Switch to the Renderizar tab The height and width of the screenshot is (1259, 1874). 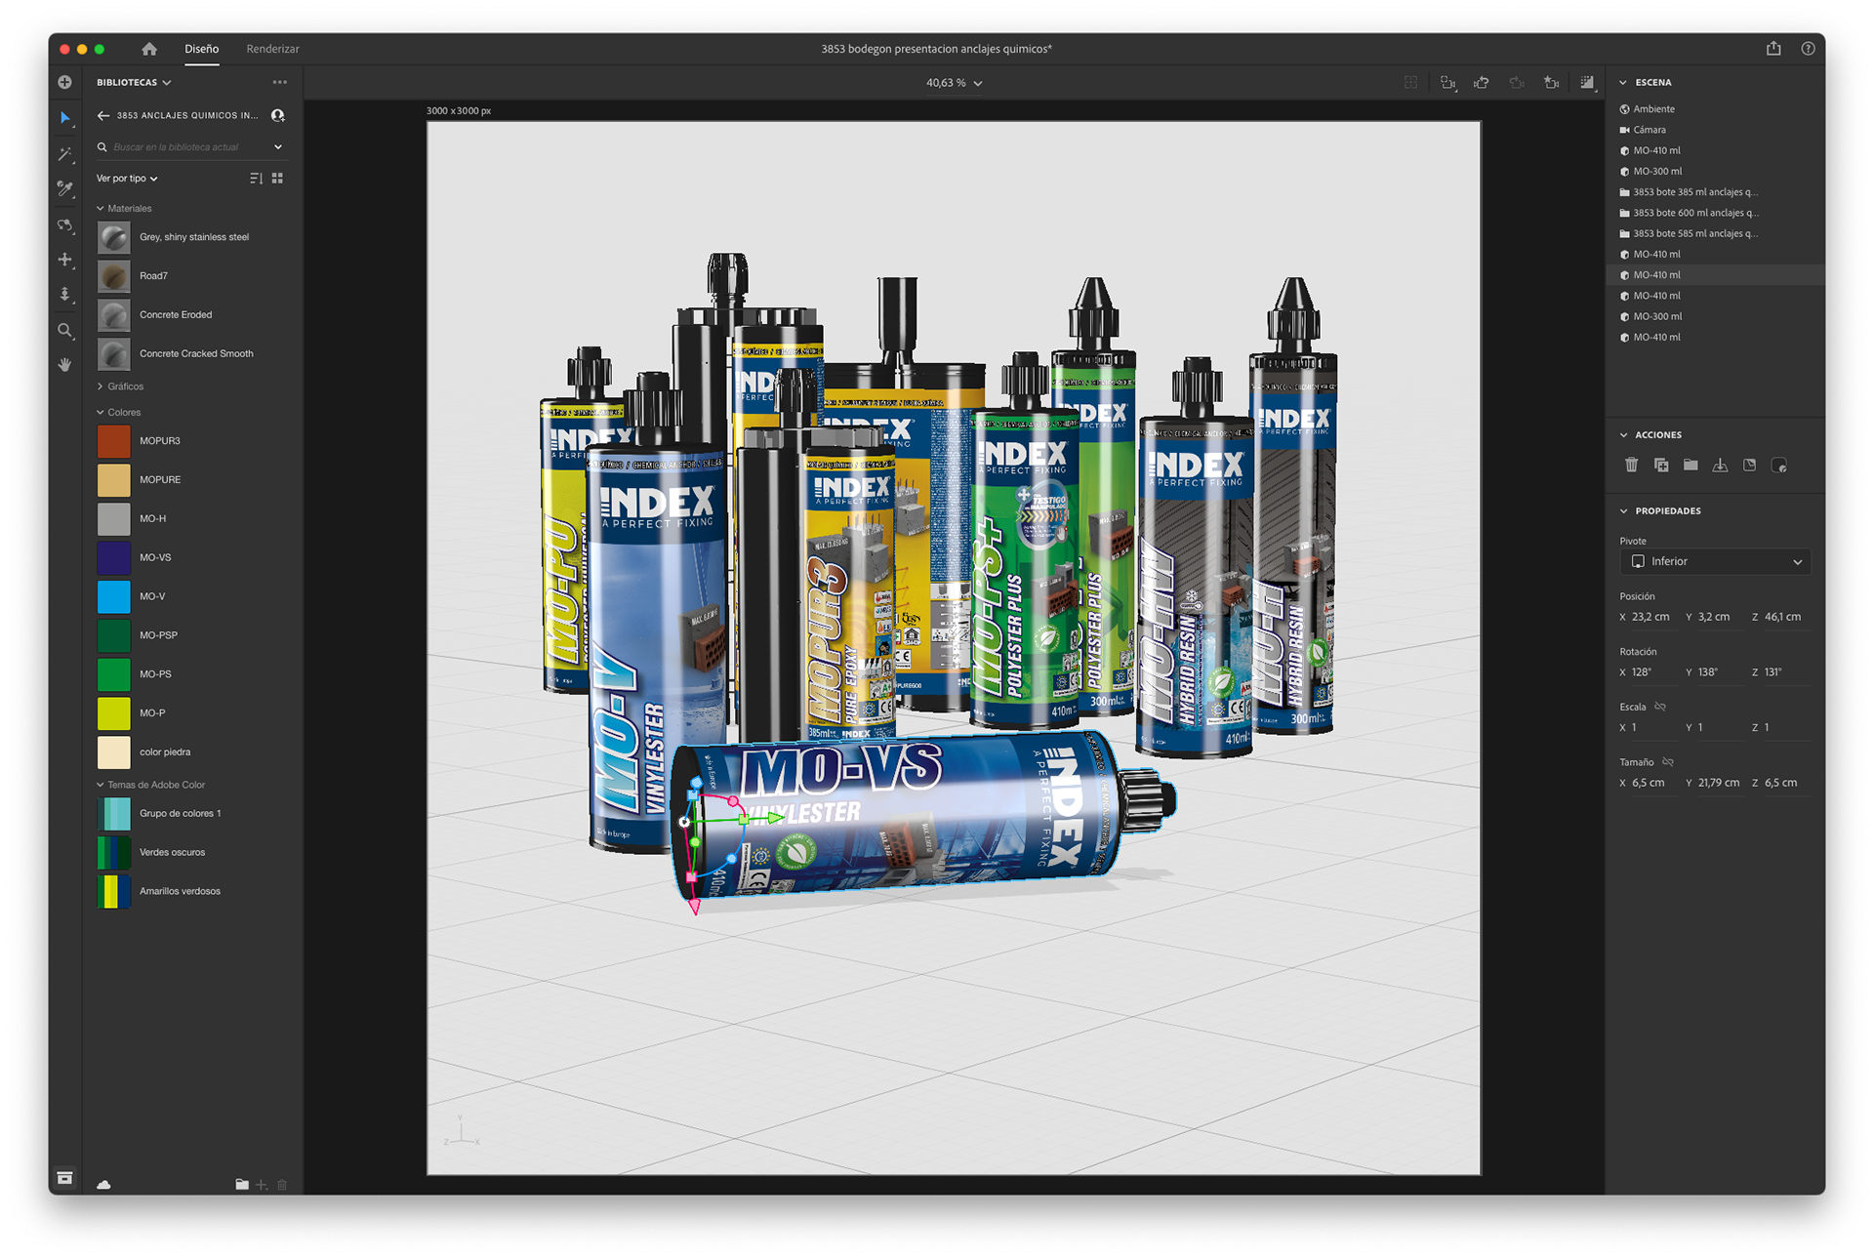pyautogui.click(x=272, y=49)
